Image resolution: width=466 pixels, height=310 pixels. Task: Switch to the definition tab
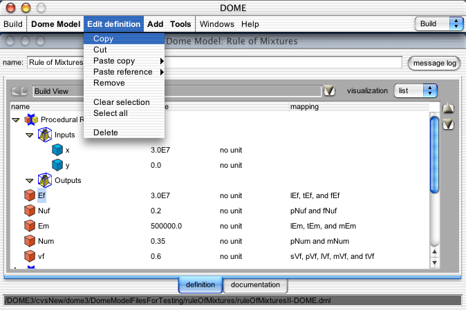201,284
